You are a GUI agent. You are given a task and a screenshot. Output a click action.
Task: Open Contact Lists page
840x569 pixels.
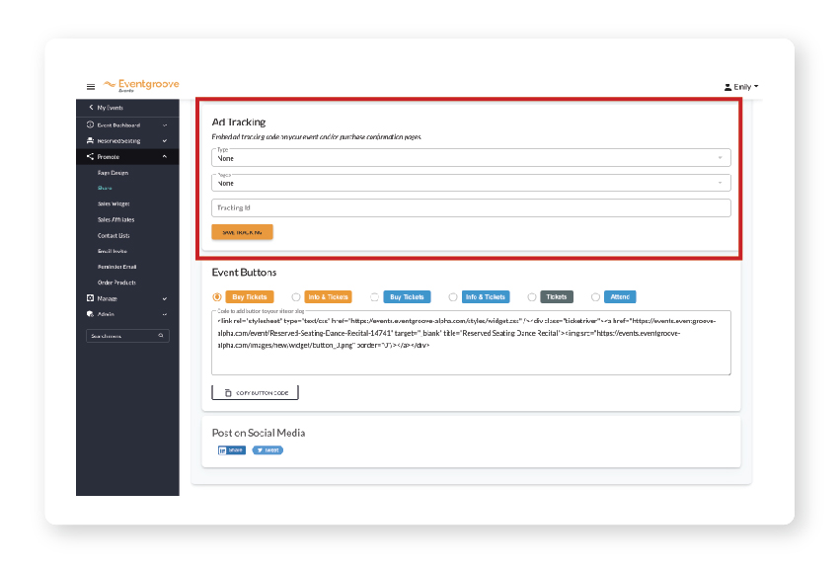[x=114, y=235]
